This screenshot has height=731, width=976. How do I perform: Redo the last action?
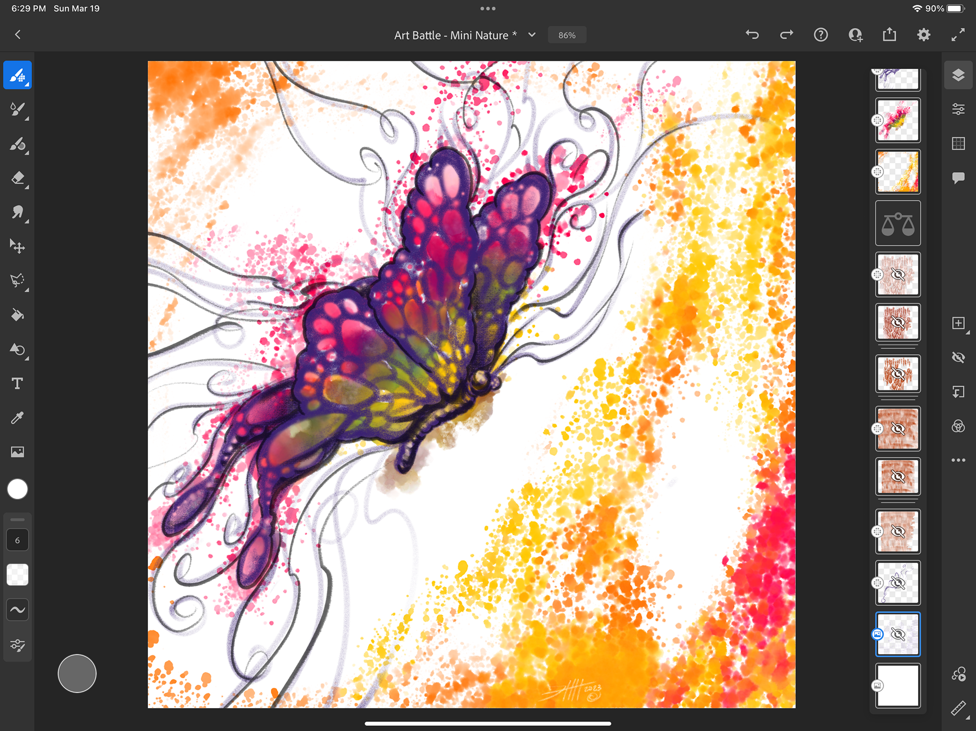786,35
